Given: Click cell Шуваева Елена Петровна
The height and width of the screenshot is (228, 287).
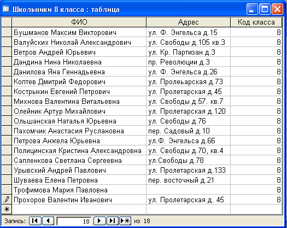Looking at the screenshot, I should 79,180.
